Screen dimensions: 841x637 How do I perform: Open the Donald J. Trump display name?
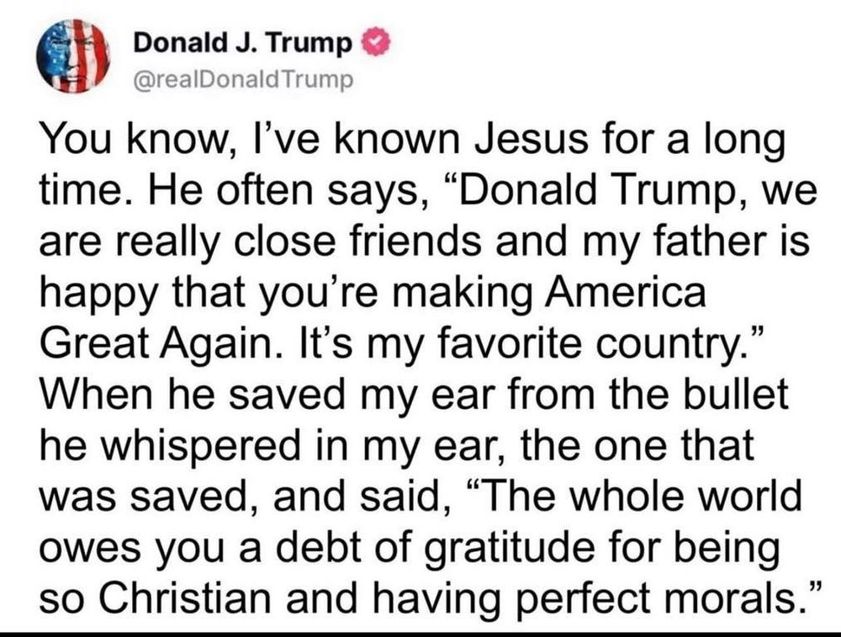click(242, 43)
